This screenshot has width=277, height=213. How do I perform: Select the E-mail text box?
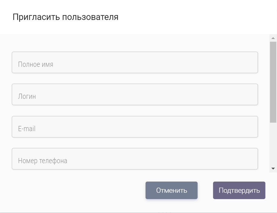tap(135, 127)
